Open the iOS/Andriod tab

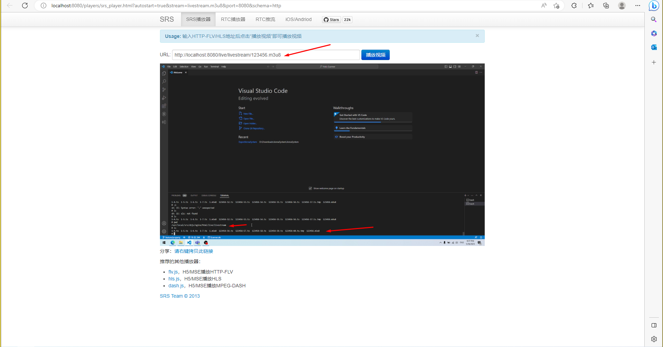[299, 19]
